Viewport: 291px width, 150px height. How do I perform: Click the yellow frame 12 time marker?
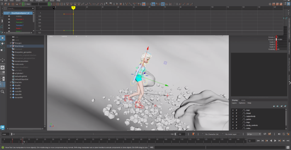coord(73,8)
